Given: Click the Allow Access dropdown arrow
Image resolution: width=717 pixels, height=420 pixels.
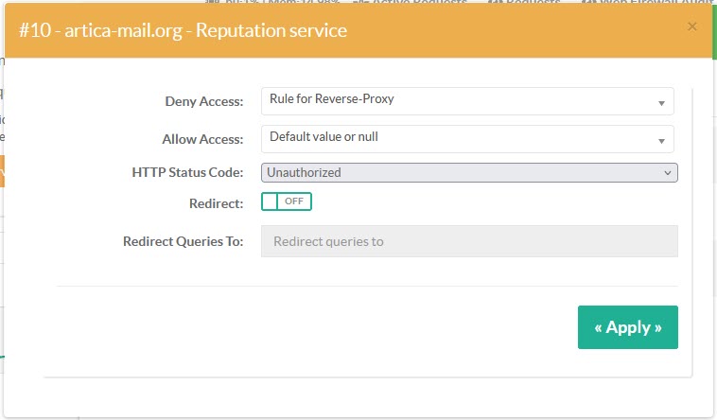Looking at the screenshot, I should pyautogui.click(x=661, y=140).
